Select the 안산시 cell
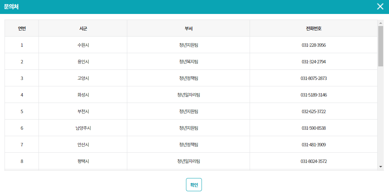The width and height of the screenshot is (389, 195). [x=83, y=145]
